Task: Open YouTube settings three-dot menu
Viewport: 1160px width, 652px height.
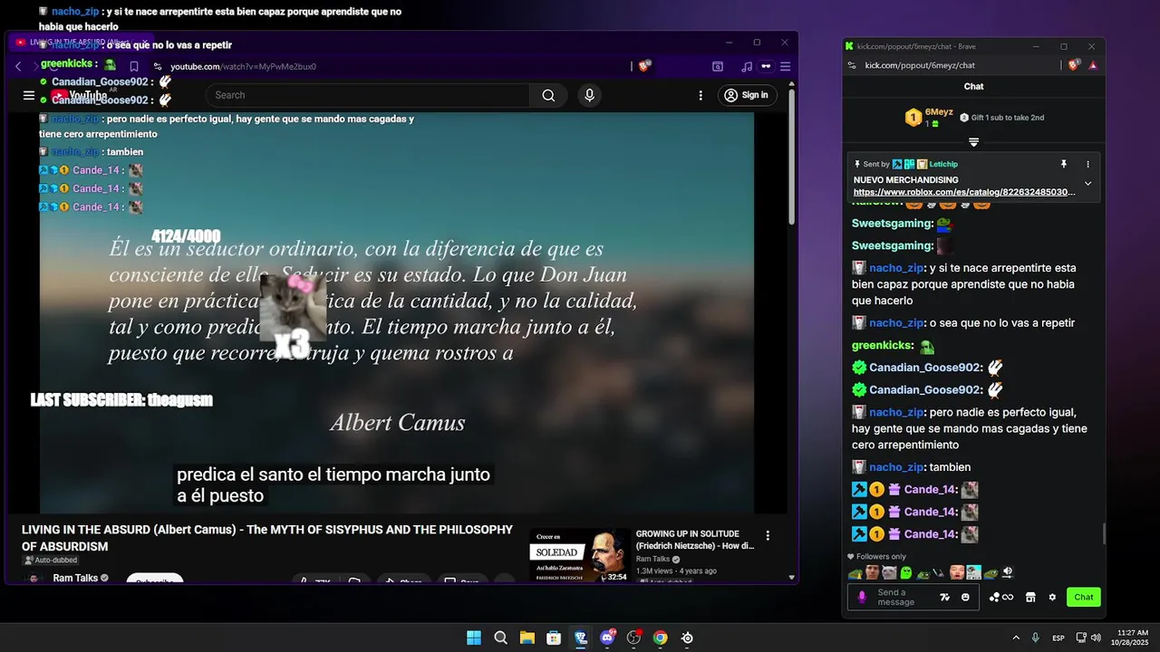Action: (701, 95)
